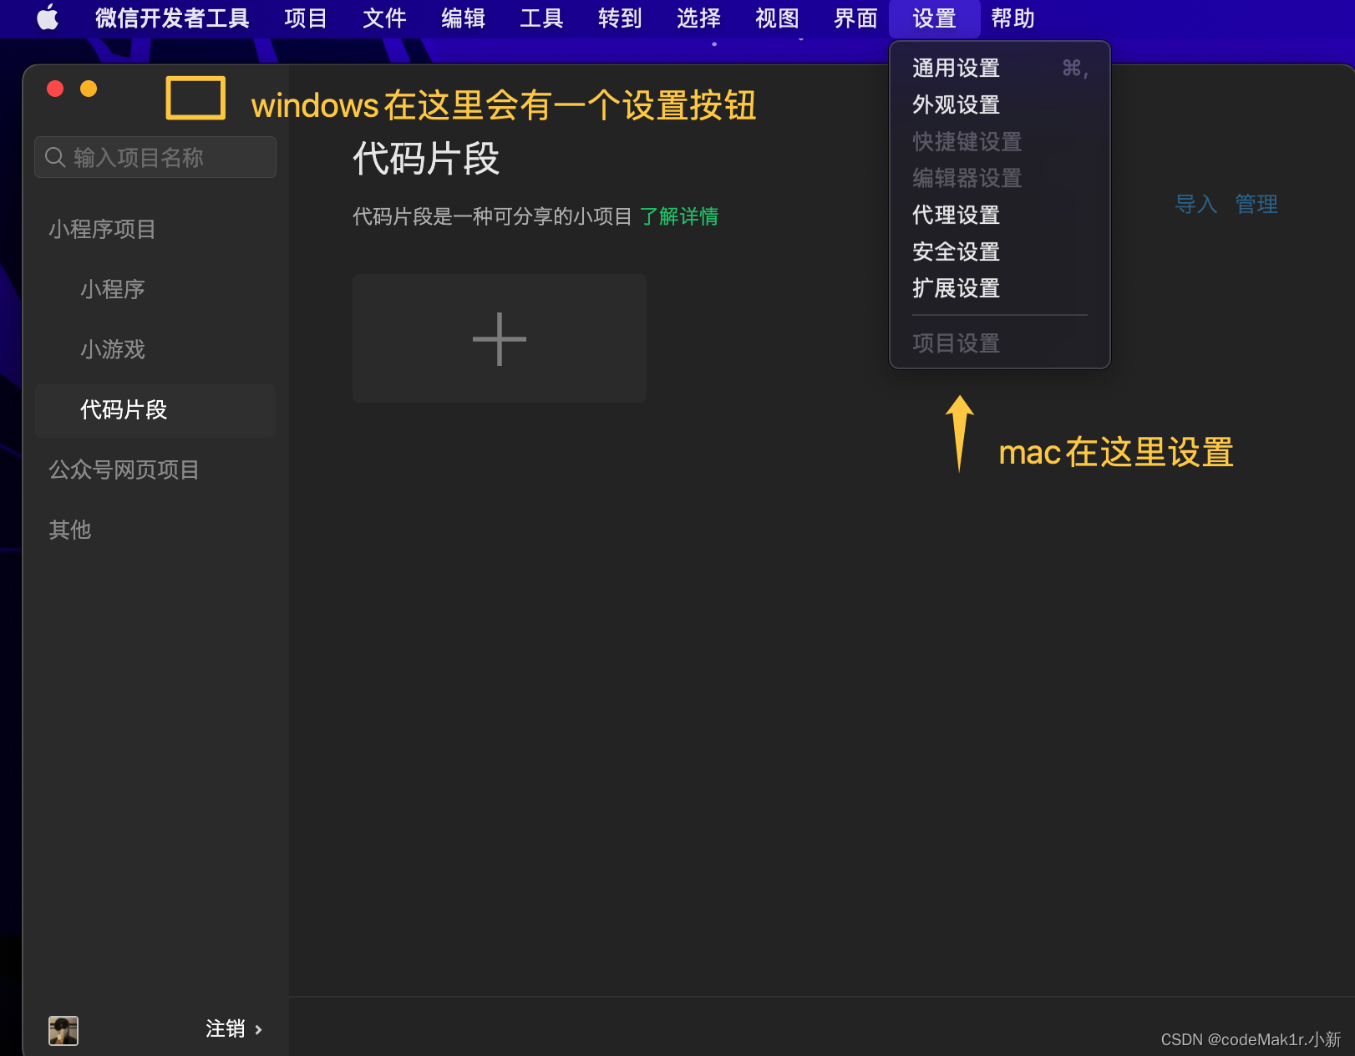Open the 界面 menu
Screen dimensions: 1355x1056
tap(855, 18)
